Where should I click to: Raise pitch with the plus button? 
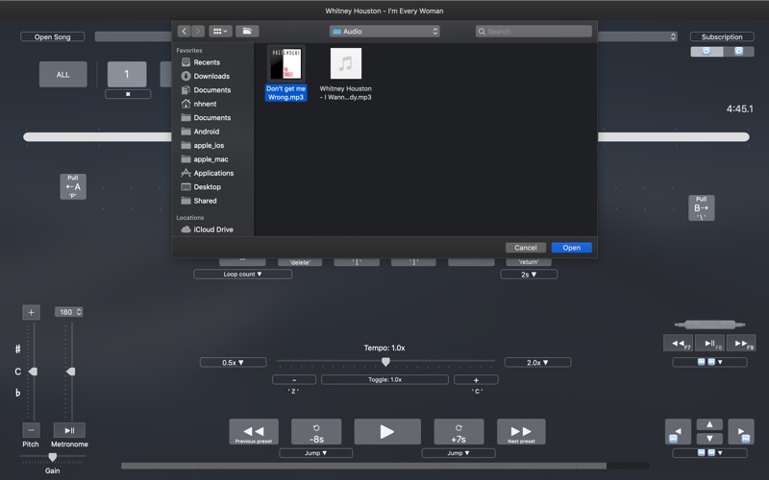point(31,312)
